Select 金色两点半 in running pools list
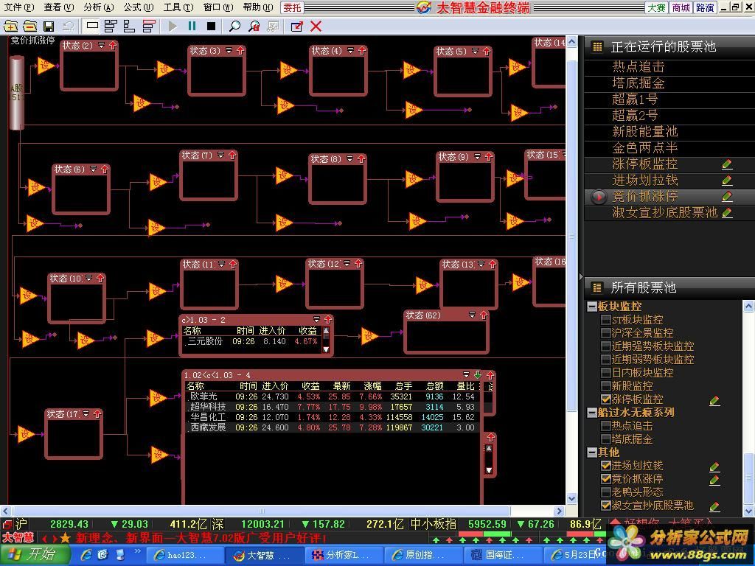The image size is (755, 566). [644, 147]
